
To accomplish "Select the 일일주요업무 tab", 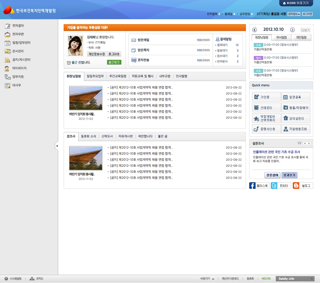I will 95,76.
